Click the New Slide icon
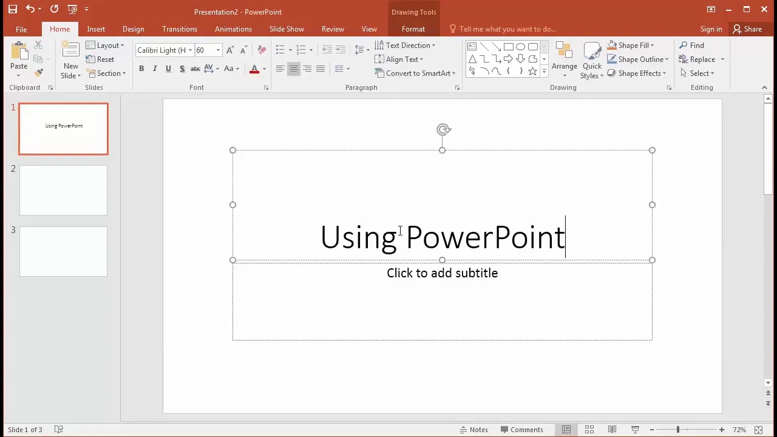Screen dimensions: 777x437 (70, 51)
